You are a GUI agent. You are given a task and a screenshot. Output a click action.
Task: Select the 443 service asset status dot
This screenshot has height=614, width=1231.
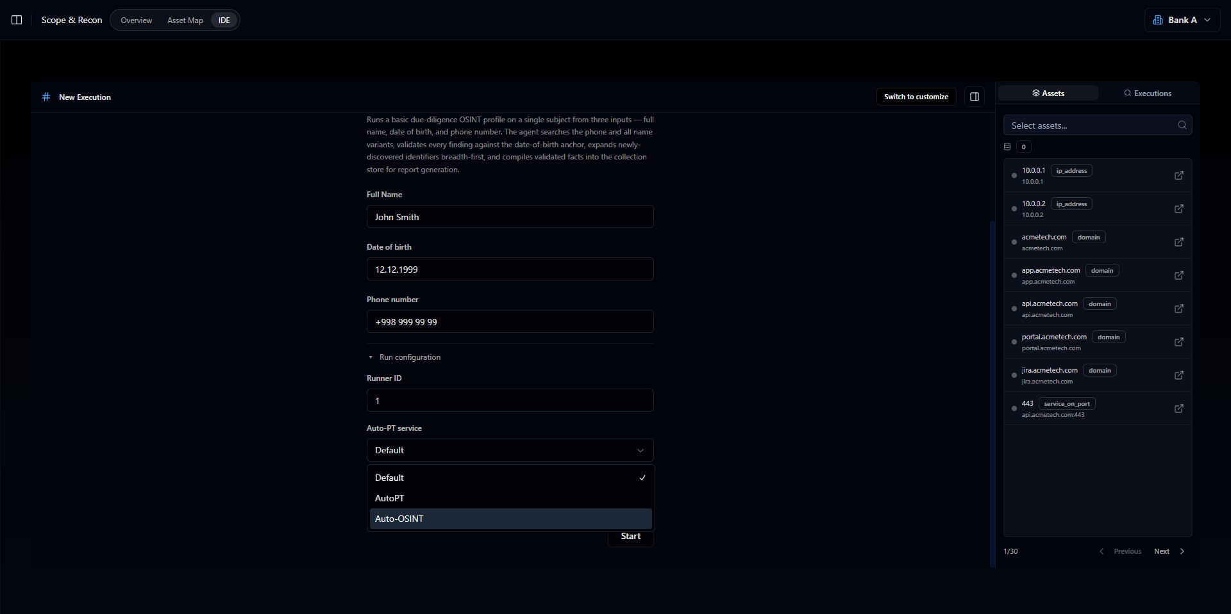coord(1014,408)
